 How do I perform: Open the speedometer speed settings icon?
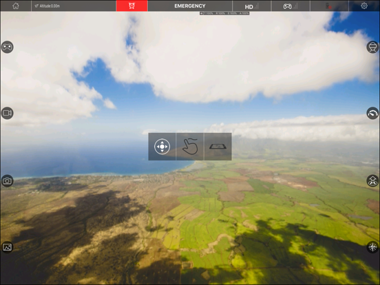click(372, 113)
